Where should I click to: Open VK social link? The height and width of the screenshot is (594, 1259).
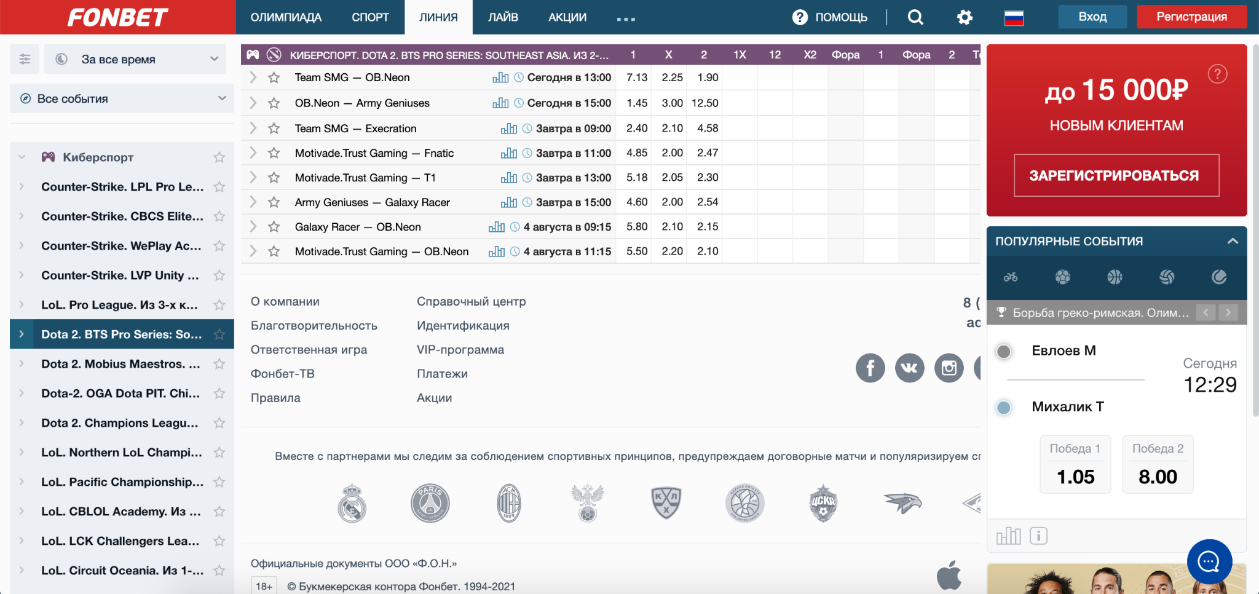pos(910,368)
